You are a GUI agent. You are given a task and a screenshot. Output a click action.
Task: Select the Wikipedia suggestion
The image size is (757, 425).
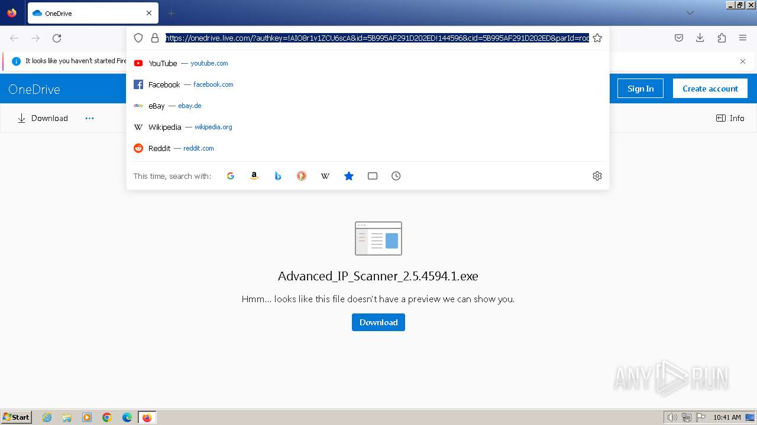368,127
